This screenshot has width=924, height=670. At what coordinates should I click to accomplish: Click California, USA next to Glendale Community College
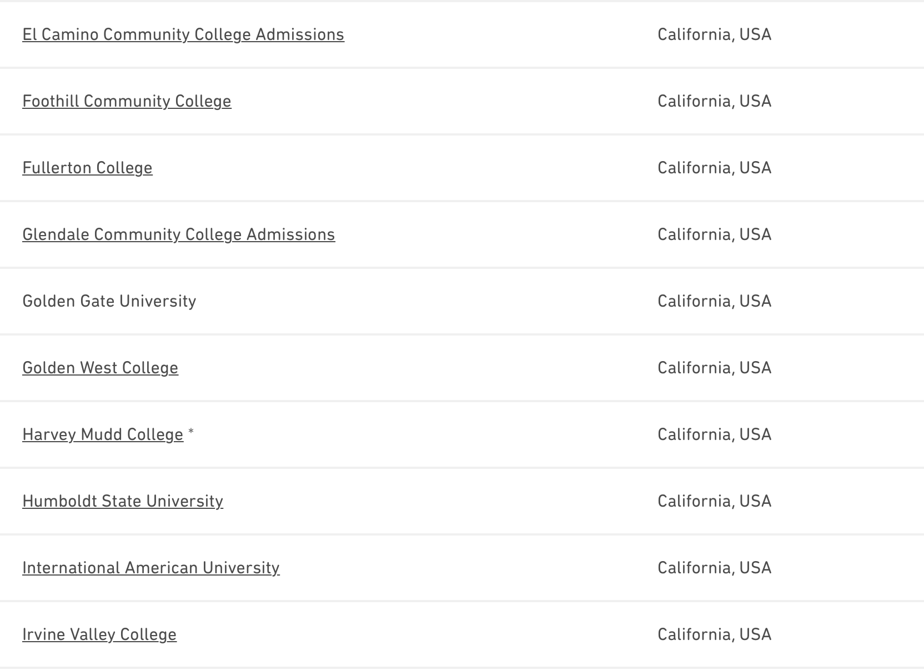coord(714,234)
